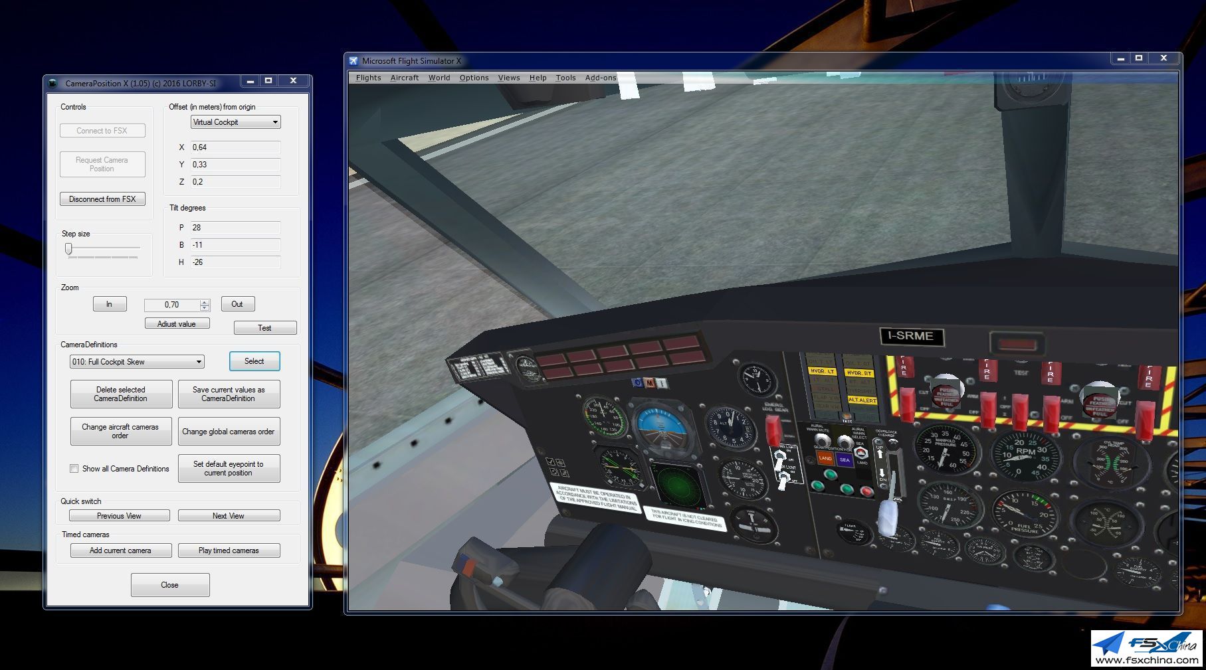Click the Test button
The width and height of the screenshot is (1206, 670).
265,328
